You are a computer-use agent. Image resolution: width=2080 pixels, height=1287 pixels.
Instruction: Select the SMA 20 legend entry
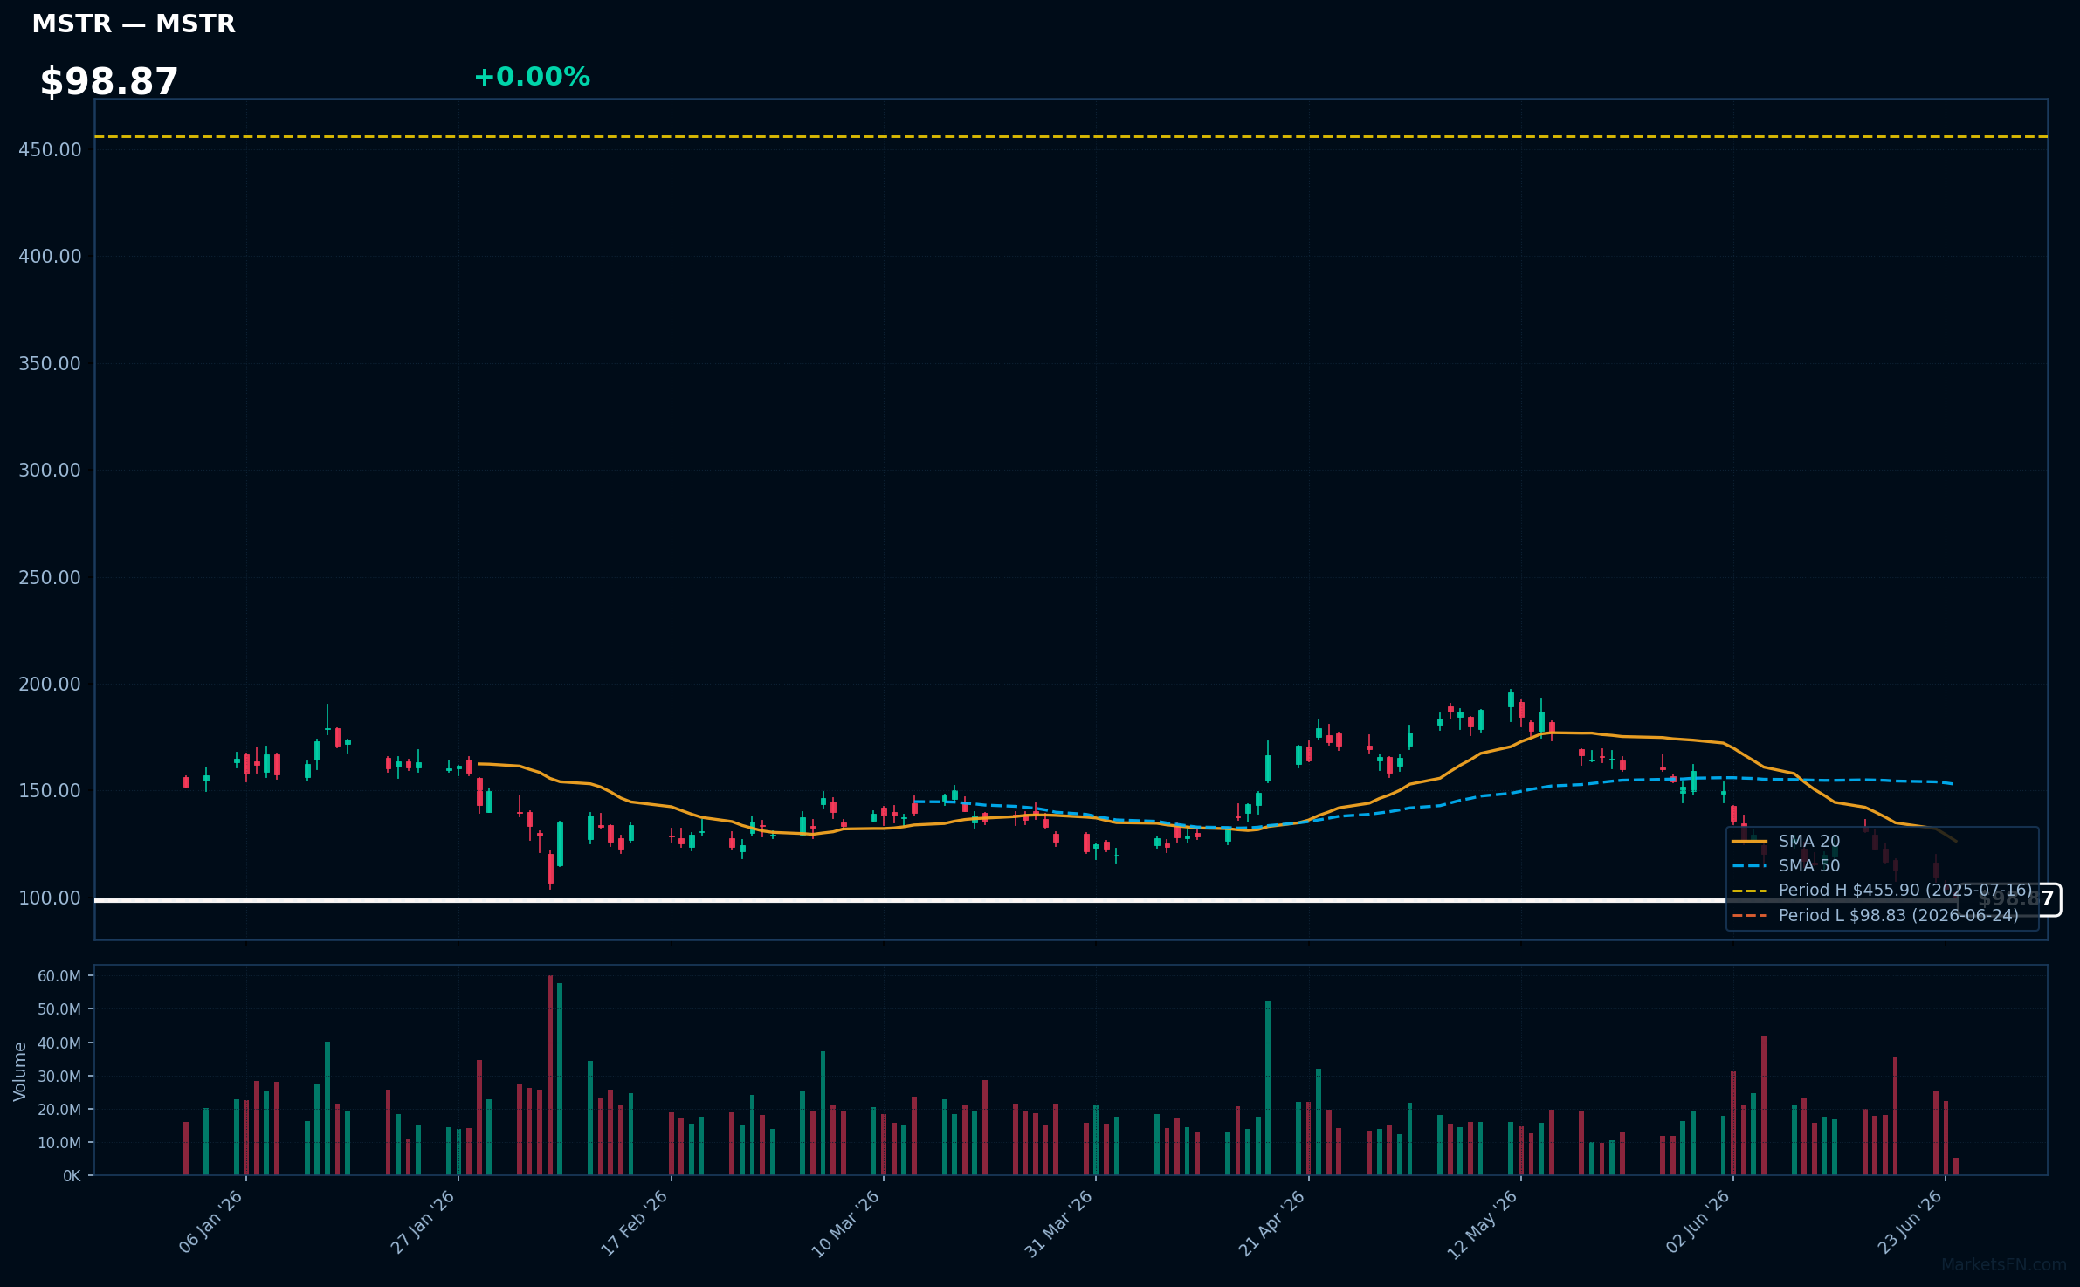tap(1786, 842)
